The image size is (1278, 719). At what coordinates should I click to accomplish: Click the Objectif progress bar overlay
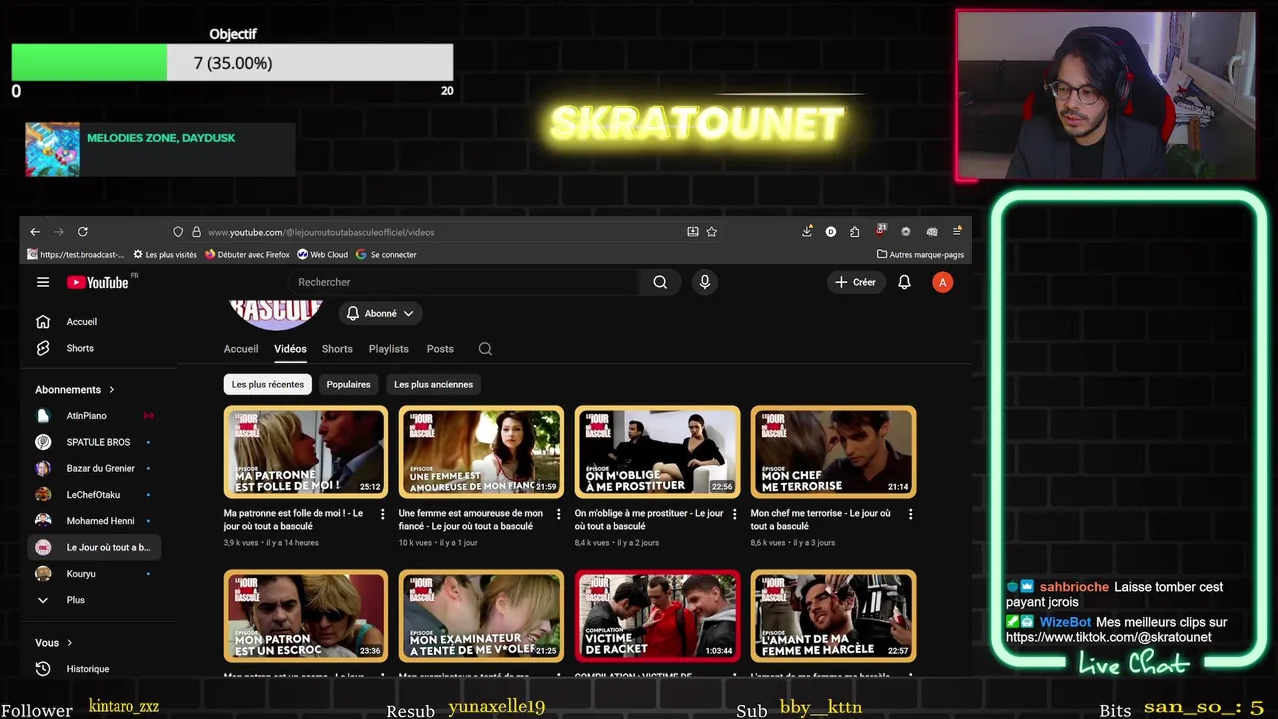pyautogui.click(x=233, y=63)
